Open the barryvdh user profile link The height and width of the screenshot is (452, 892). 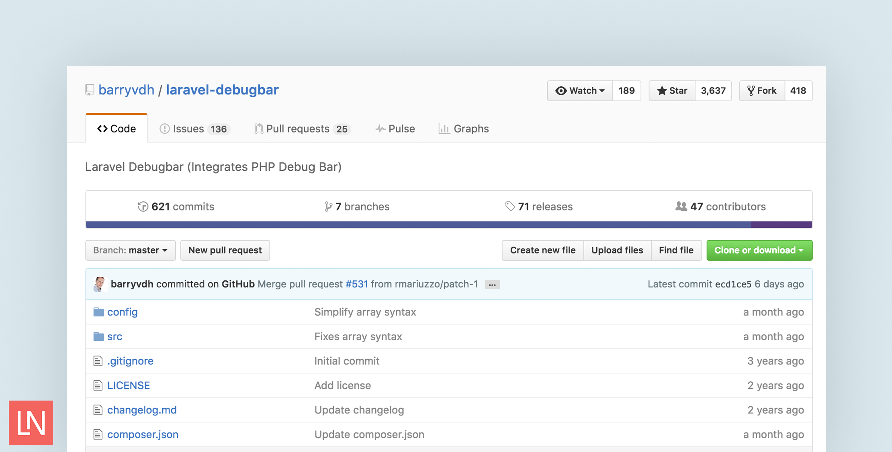[x=126, y=90]
